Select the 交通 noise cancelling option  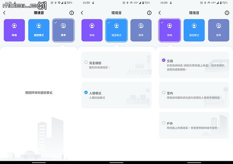pos(194,65)
